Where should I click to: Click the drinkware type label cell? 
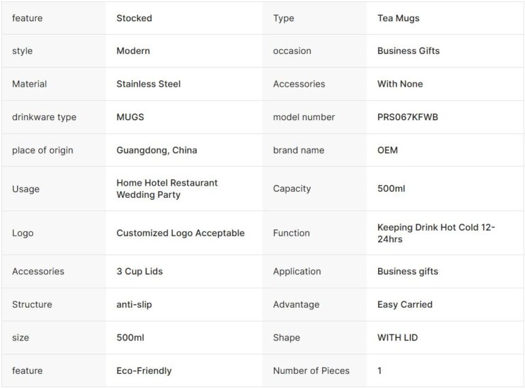click(x=44, y=117)
